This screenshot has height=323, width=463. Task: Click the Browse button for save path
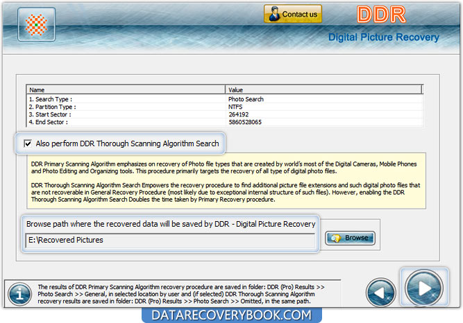[x=351, y=238]
